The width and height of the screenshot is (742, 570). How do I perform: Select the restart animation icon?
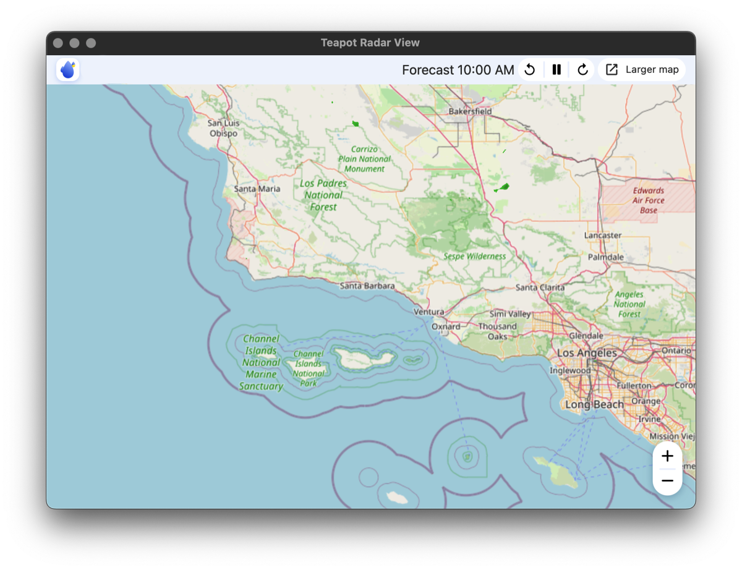[x=530, y=69]
